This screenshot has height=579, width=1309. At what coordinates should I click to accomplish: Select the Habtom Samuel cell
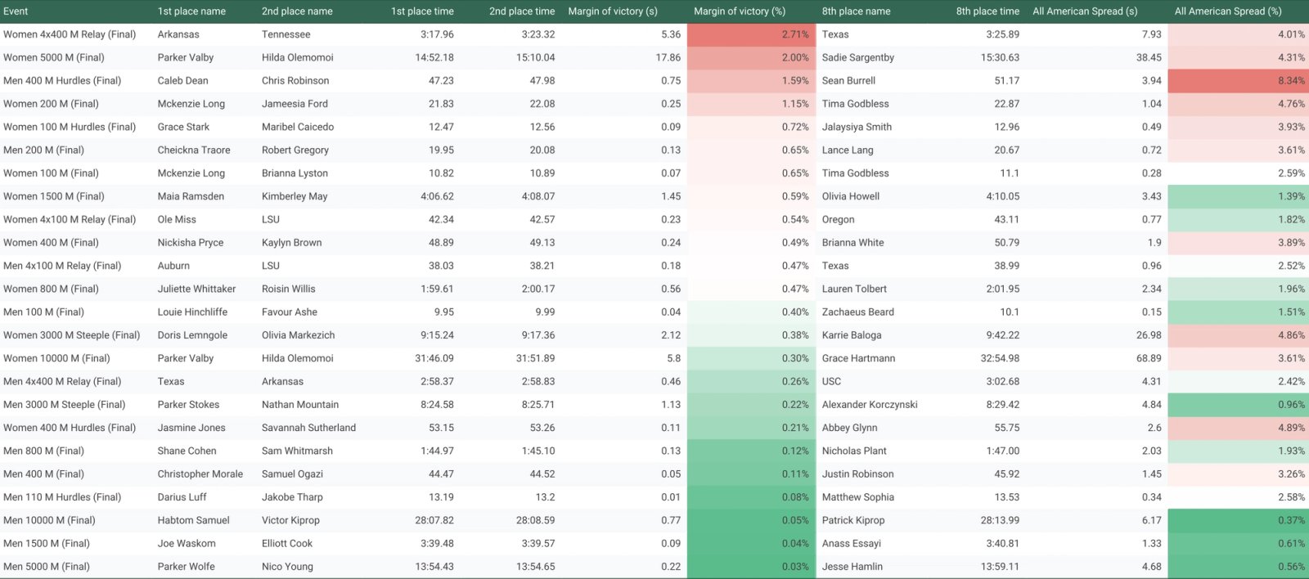point(193,520)
